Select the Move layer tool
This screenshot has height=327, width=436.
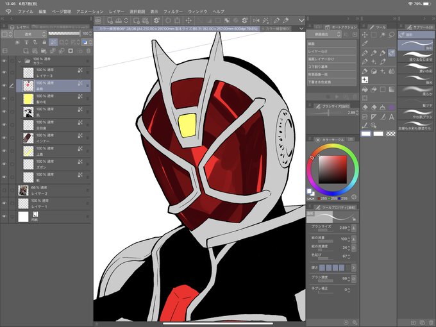[x=365, y=35]
